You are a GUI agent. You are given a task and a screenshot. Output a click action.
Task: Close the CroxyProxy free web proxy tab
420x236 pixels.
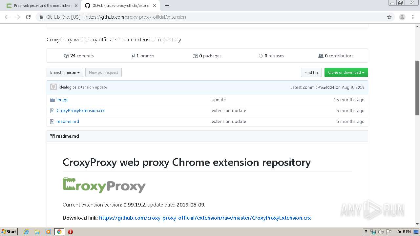[x=76, y=6]
